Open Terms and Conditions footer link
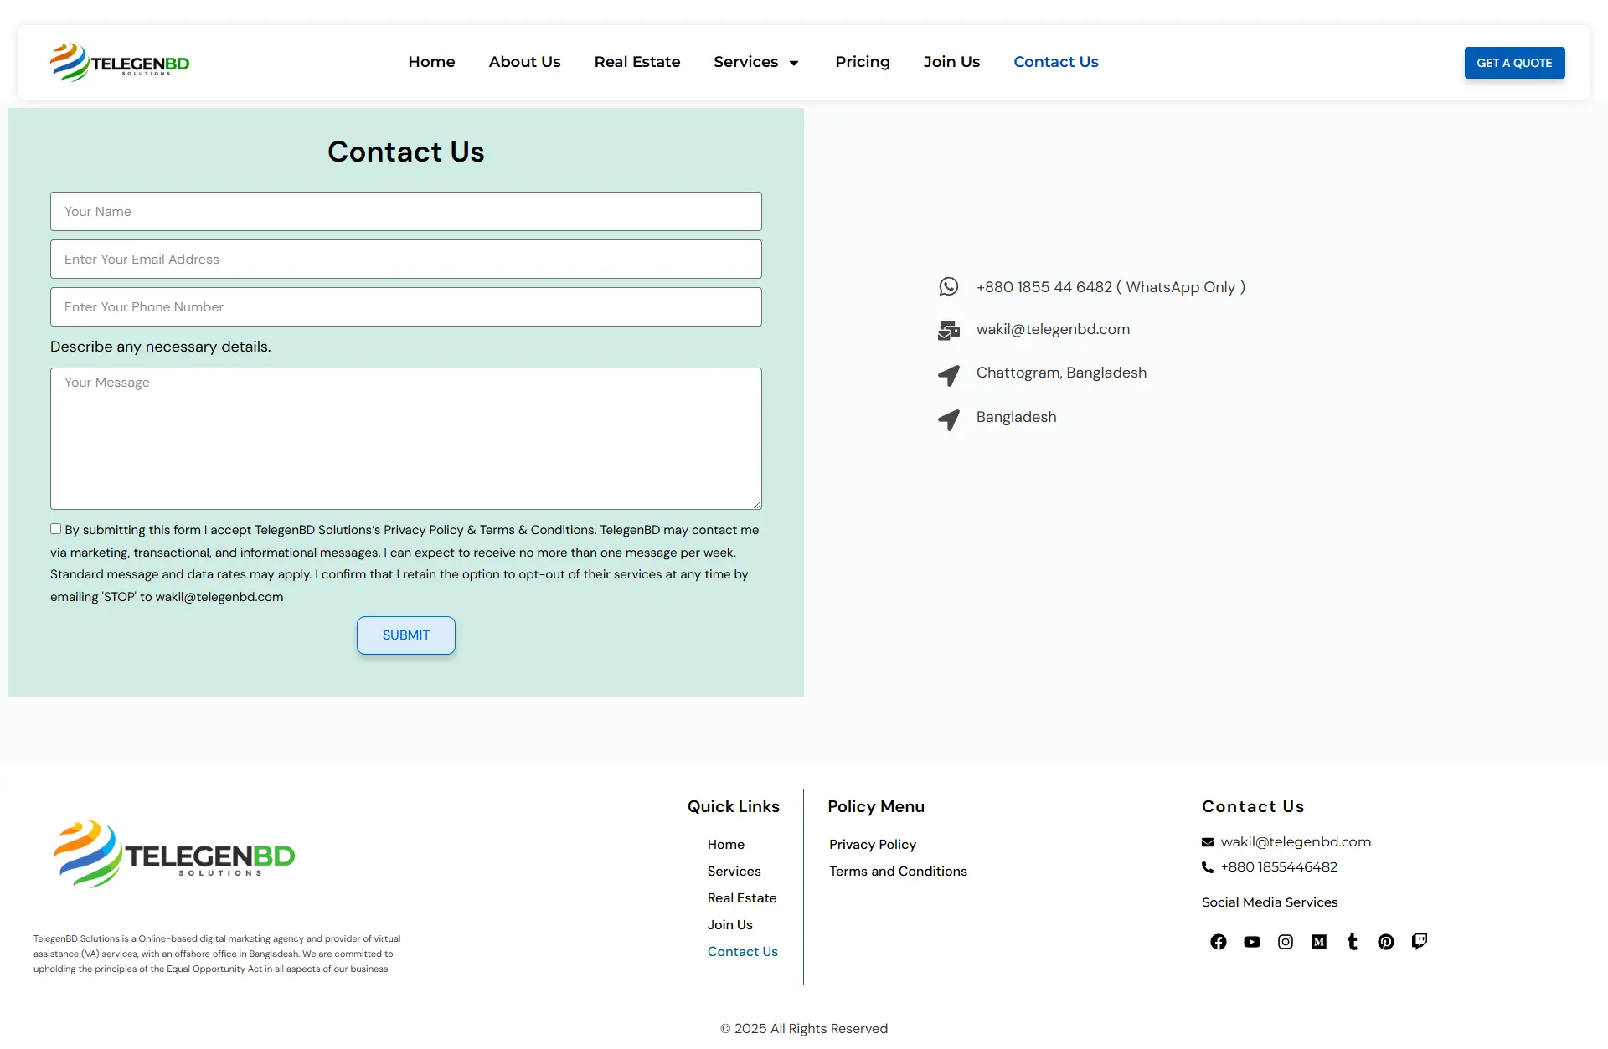 (898, 871)
